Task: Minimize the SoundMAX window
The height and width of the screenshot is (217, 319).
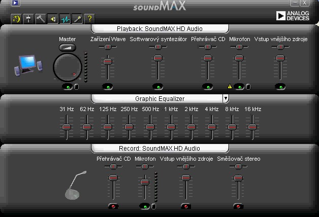Action: tap(295, 3)
